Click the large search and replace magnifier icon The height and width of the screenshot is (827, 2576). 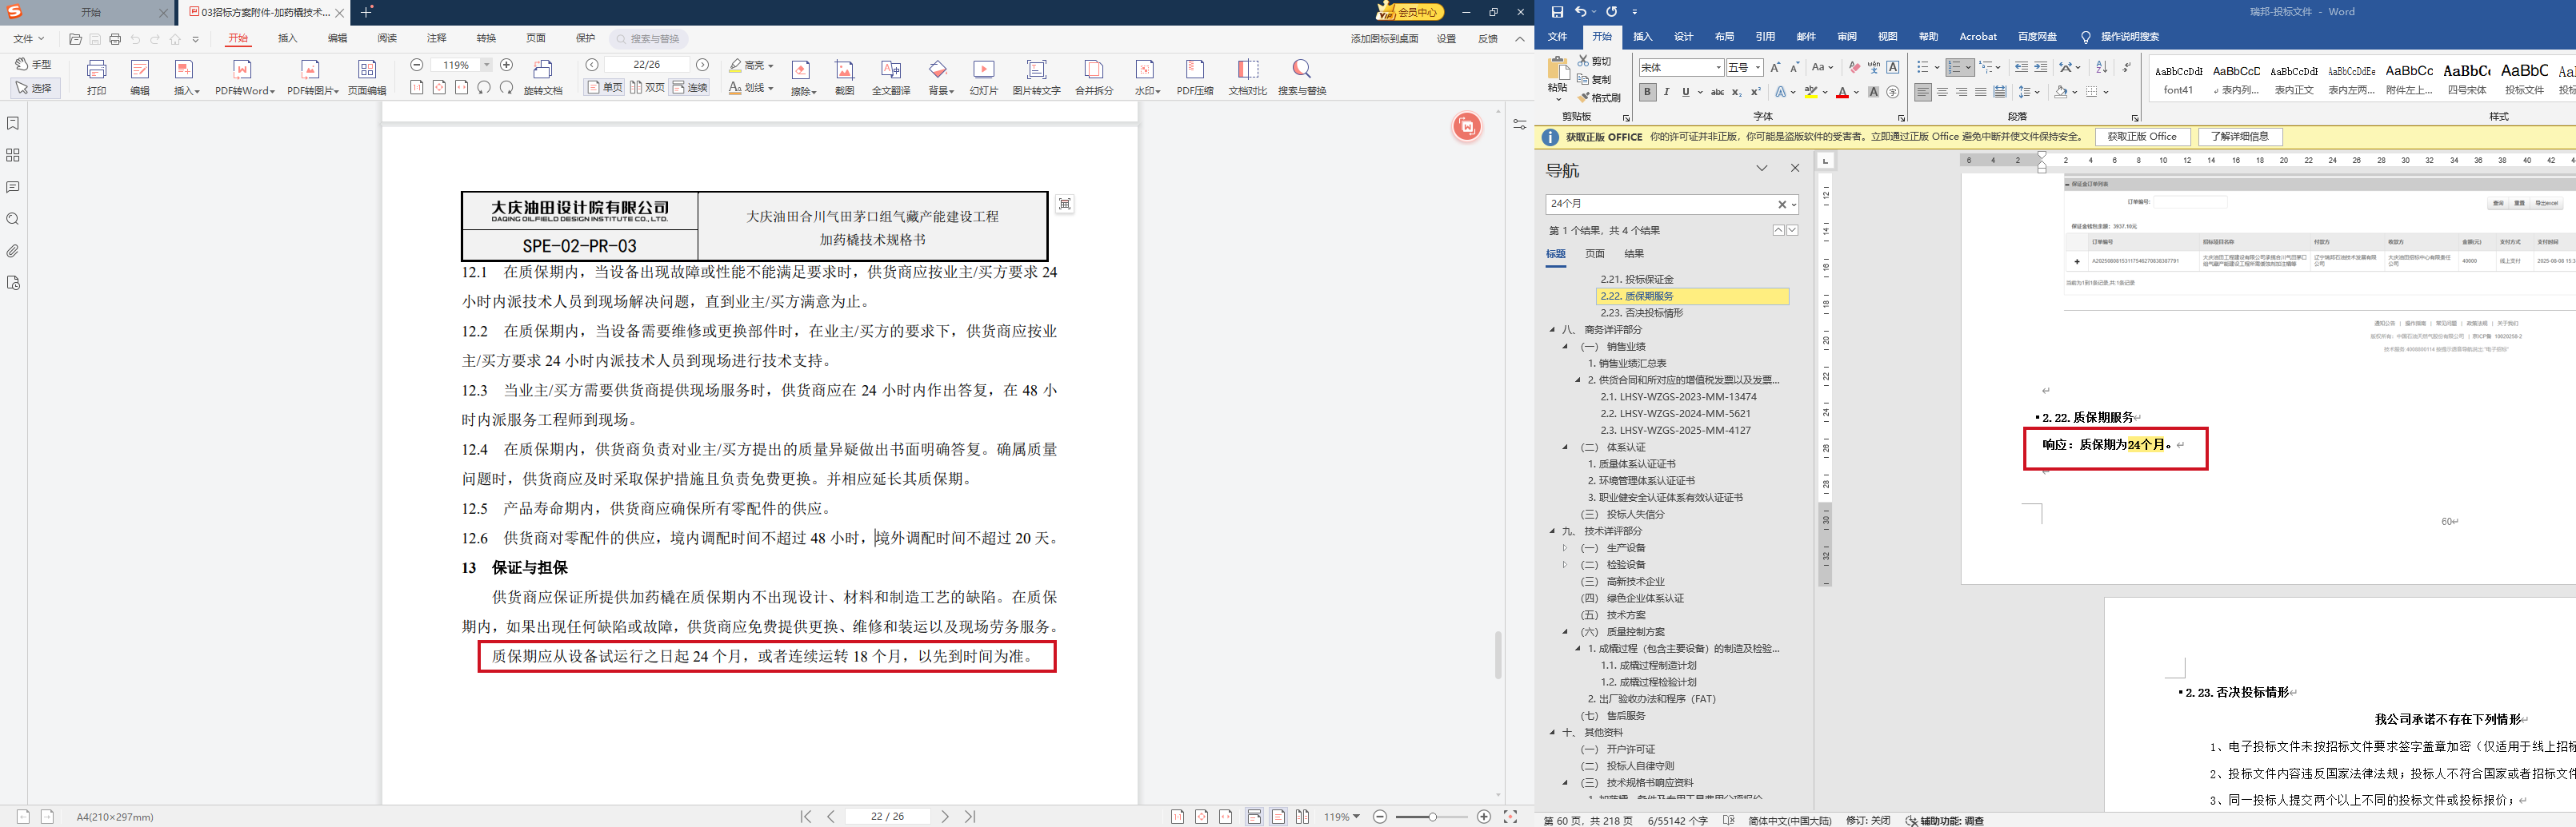[1302, 77]
